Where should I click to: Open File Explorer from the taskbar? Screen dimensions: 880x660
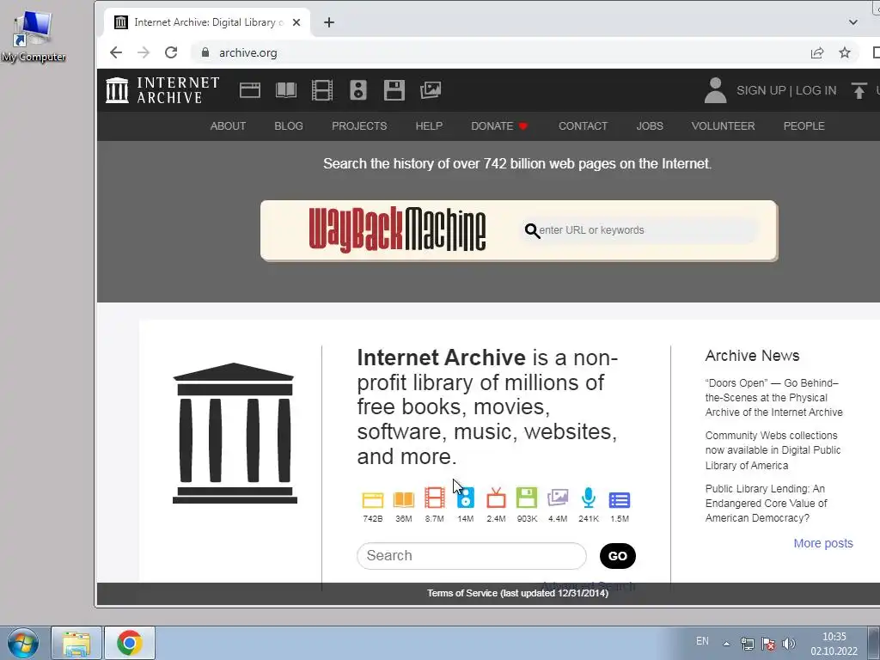pyautogui.click(x=76, y=643)
